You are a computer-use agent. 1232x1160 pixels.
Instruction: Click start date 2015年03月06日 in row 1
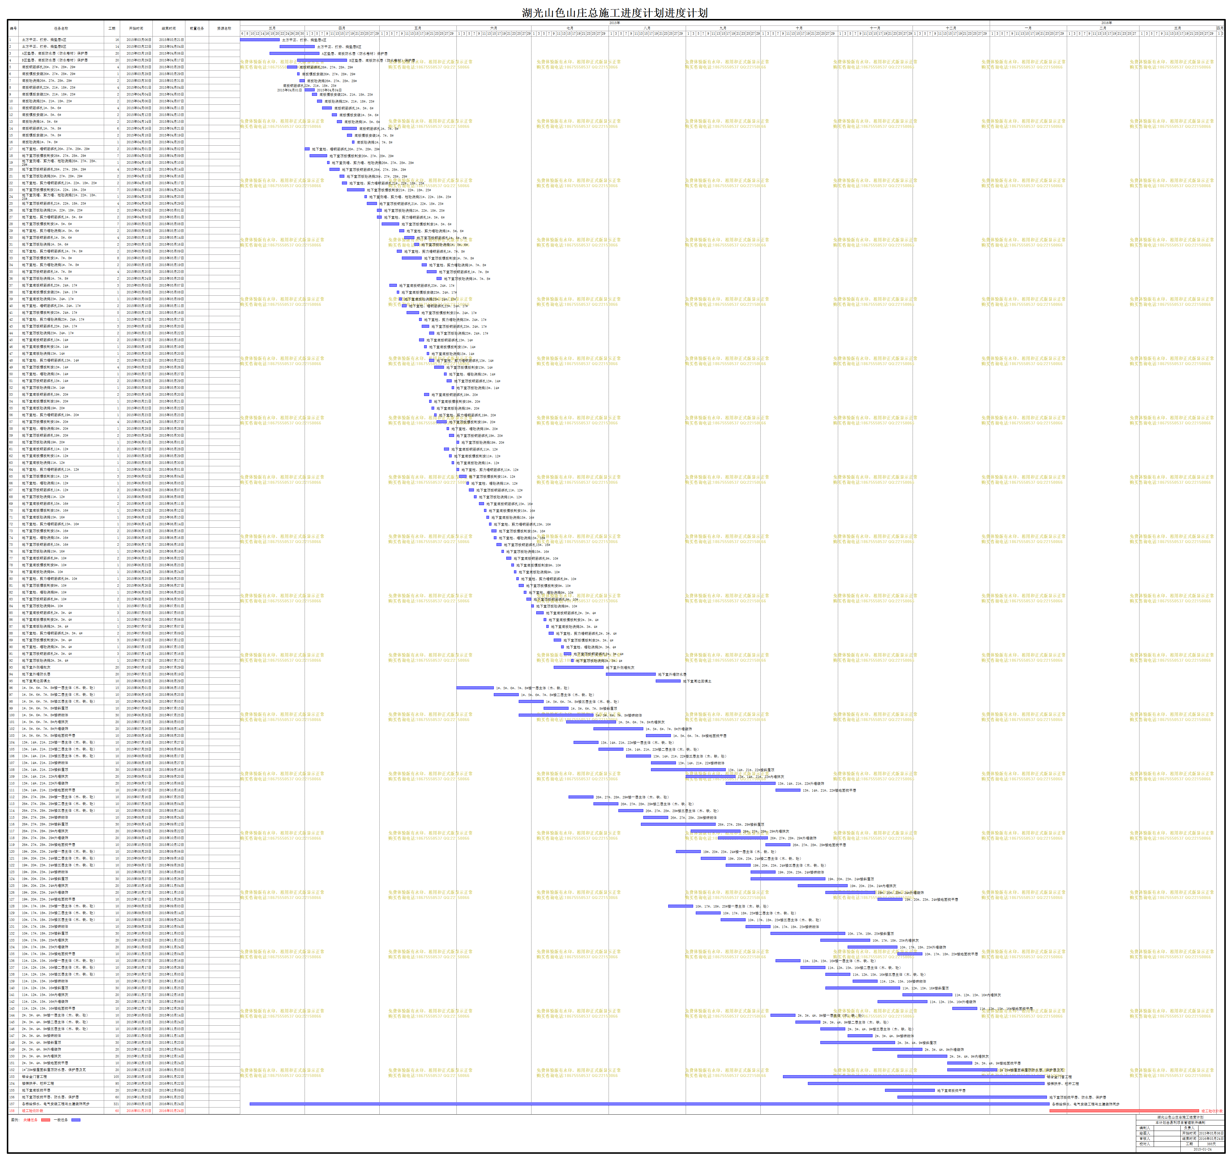(138, 40)
